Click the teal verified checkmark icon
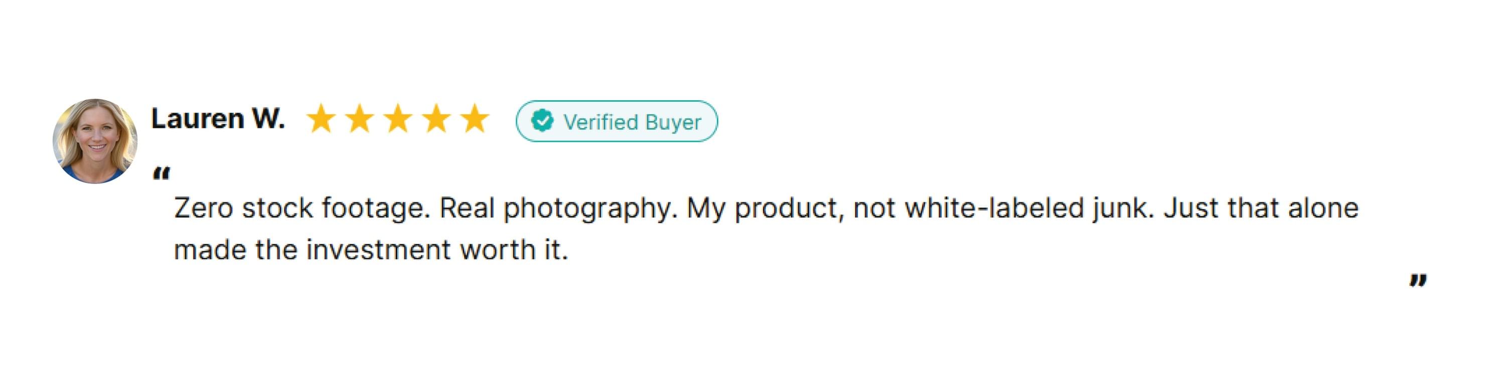Screen dimensions: 1505x379 click(542, 121)
